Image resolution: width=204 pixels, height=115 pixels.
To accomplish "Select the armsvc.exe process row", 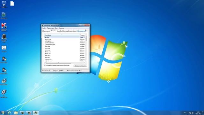I will [65, 39].
